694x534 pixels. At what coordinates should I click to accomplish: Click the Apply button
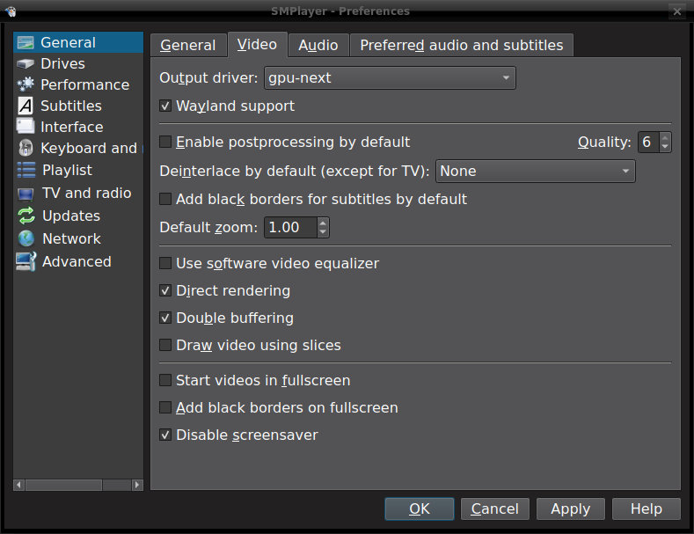pos(571,508)
